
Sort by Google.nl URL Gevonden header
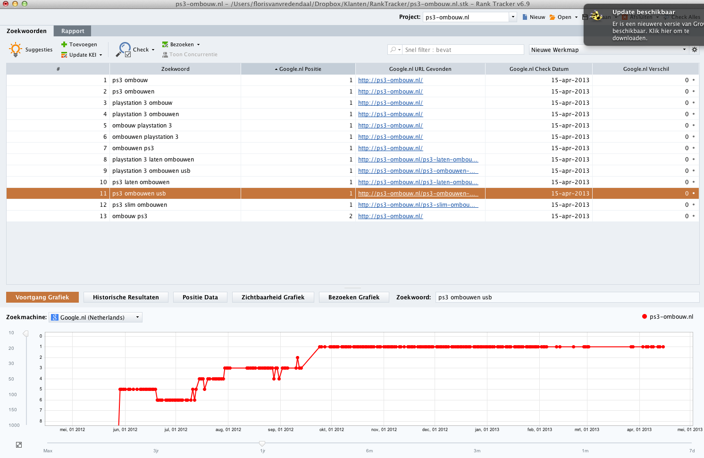420,69
